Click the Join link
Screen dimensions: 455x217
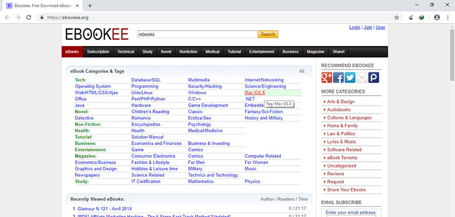click(368, 27)
